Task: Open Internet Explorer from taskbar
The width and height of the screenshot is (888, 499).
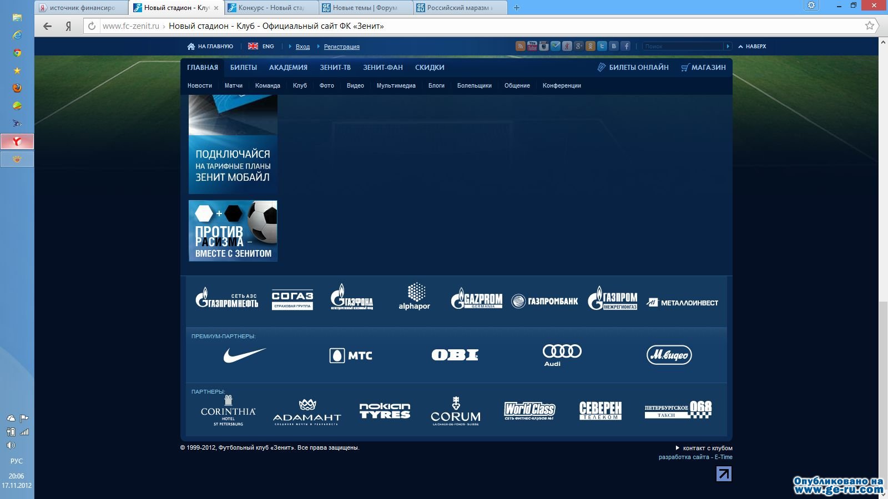Action: (17, 35)
